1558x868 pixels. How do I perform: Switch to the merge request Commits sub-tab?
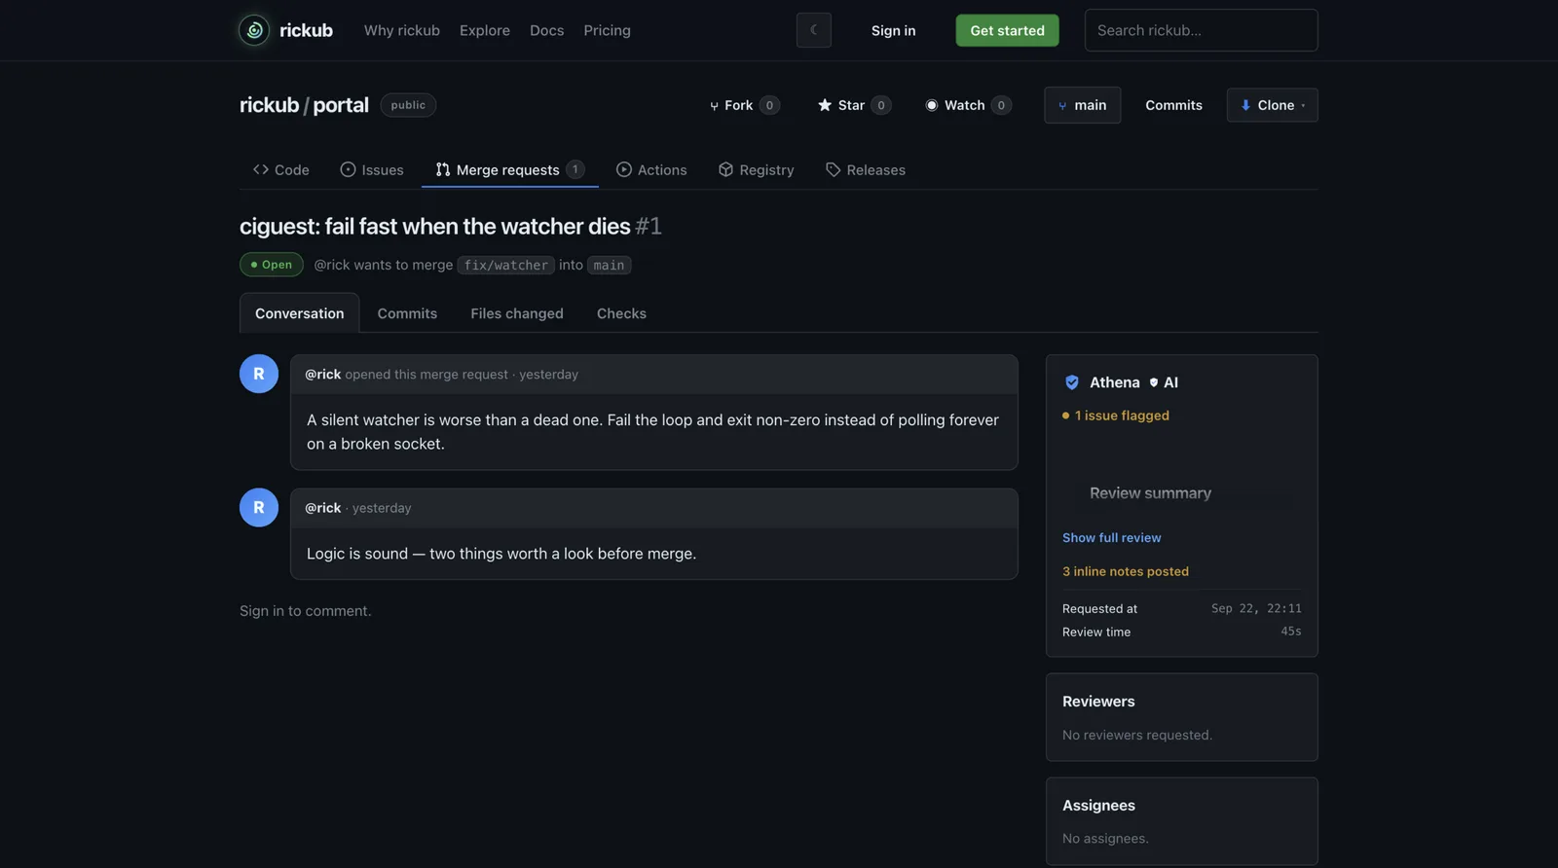click(407, 313)
